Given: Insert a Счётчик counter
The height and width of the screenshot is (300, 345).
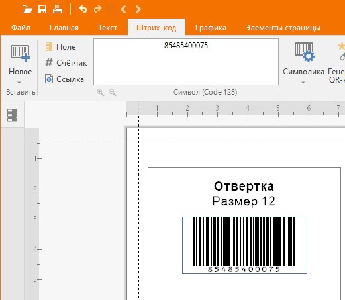Looking at the screenshot, I should [66, 63].
